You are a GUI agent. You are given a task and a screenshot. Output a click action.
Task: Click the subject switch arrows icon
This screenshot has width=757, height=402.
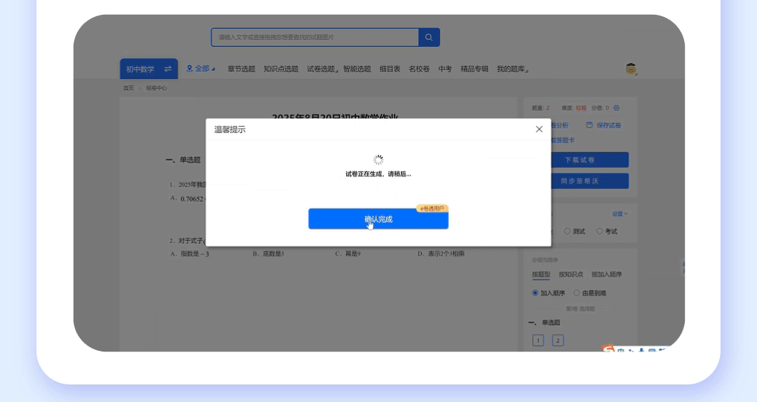[168, 69]
